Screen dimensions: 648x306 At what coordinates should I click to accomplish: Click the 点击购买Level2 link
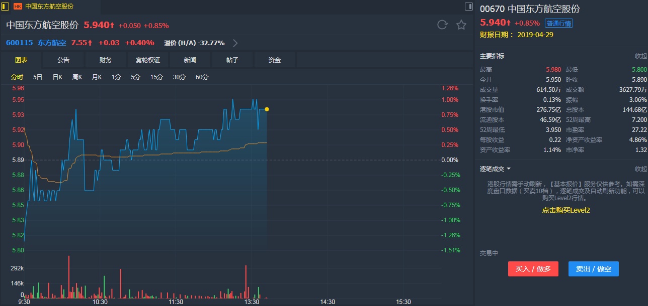(565, 211)
